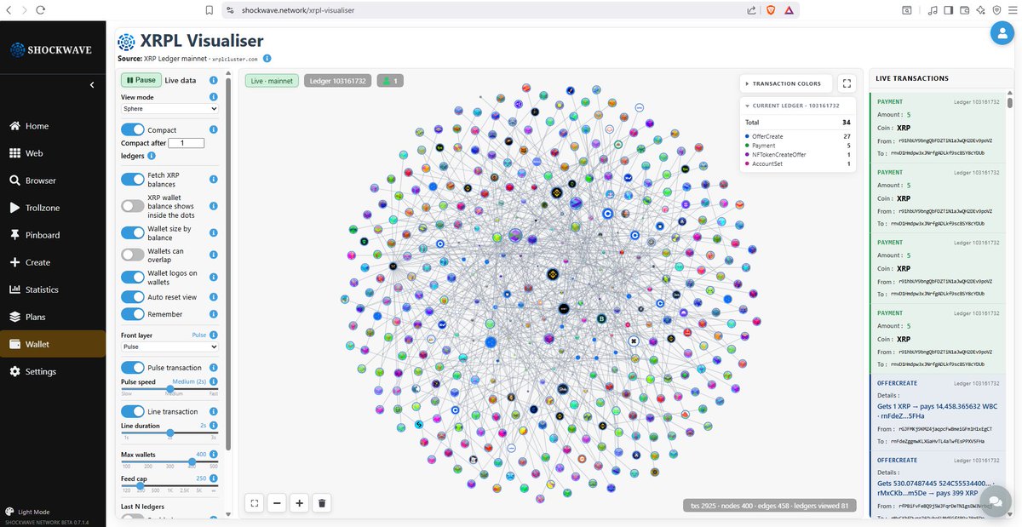Screen dimensions: 1022x527
Task: Adjust the Pulse speed slider
Action: tap(169, 388)
